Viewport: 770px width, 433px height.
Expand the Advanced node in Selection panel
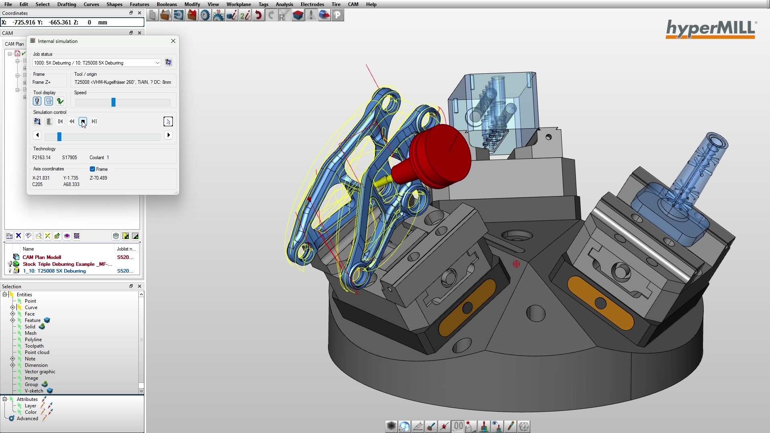point(12,419)
